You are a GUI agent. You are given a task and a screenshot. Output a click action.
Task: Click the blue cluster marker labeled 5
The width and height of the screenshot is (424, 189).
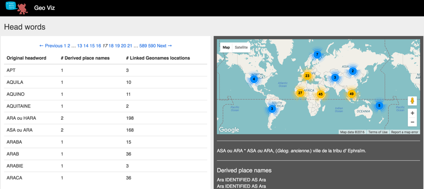(x=379, y=106)
